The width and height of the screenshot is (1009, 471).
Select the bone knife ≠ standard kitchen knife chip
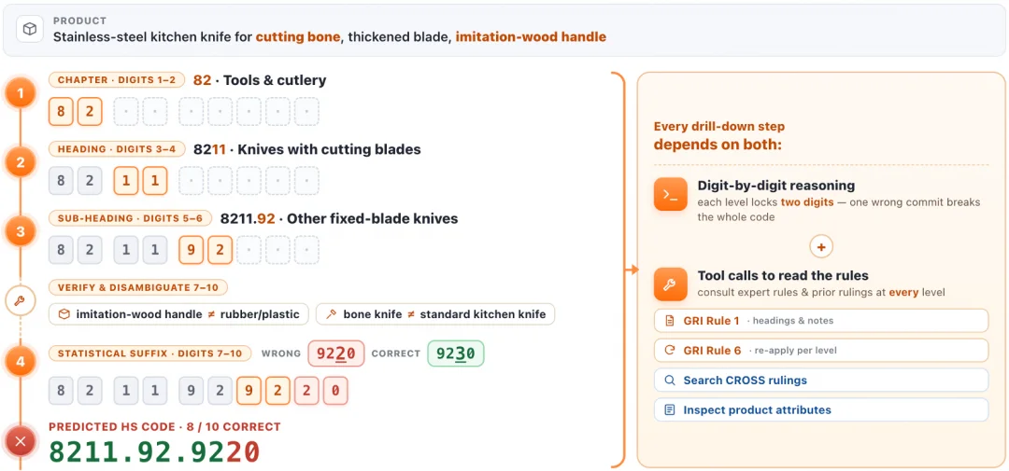(435, 314)
